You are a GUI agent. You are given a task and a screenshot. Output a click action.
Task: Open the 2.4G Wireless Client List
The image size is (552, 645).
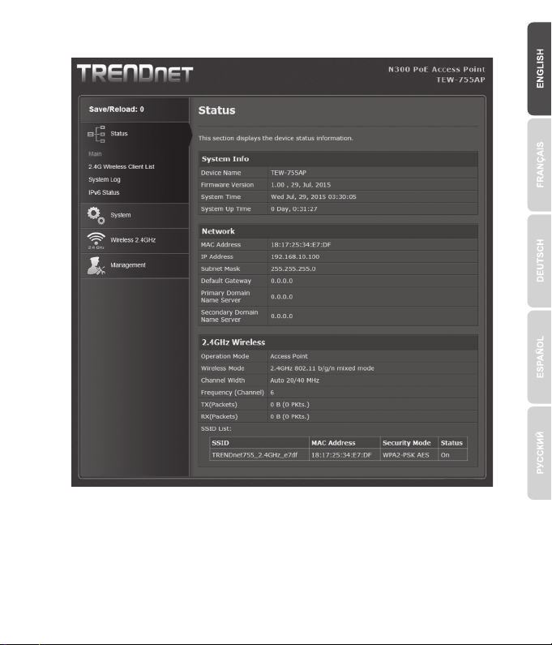[121, 166]
